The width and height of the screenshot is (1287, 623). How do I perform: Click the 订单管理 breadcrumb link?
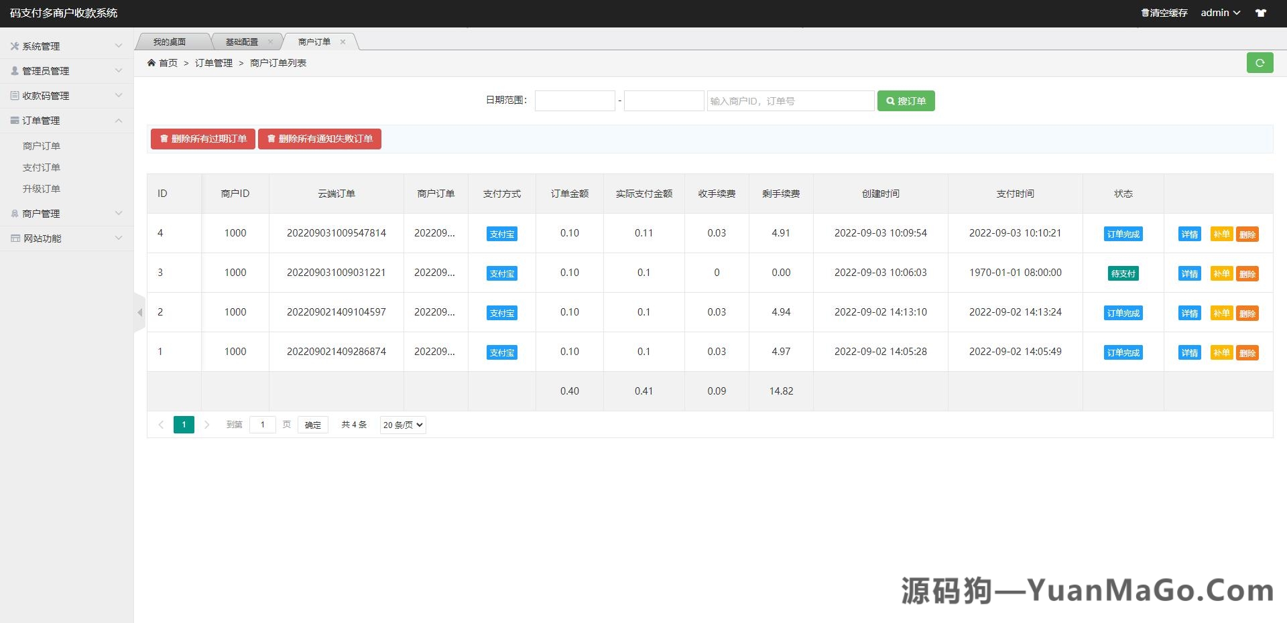213,62
